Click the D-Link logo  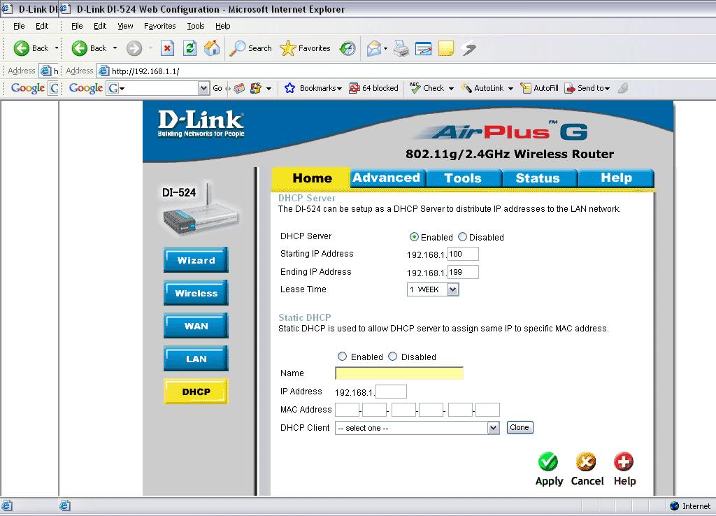(x=201, y=123)
